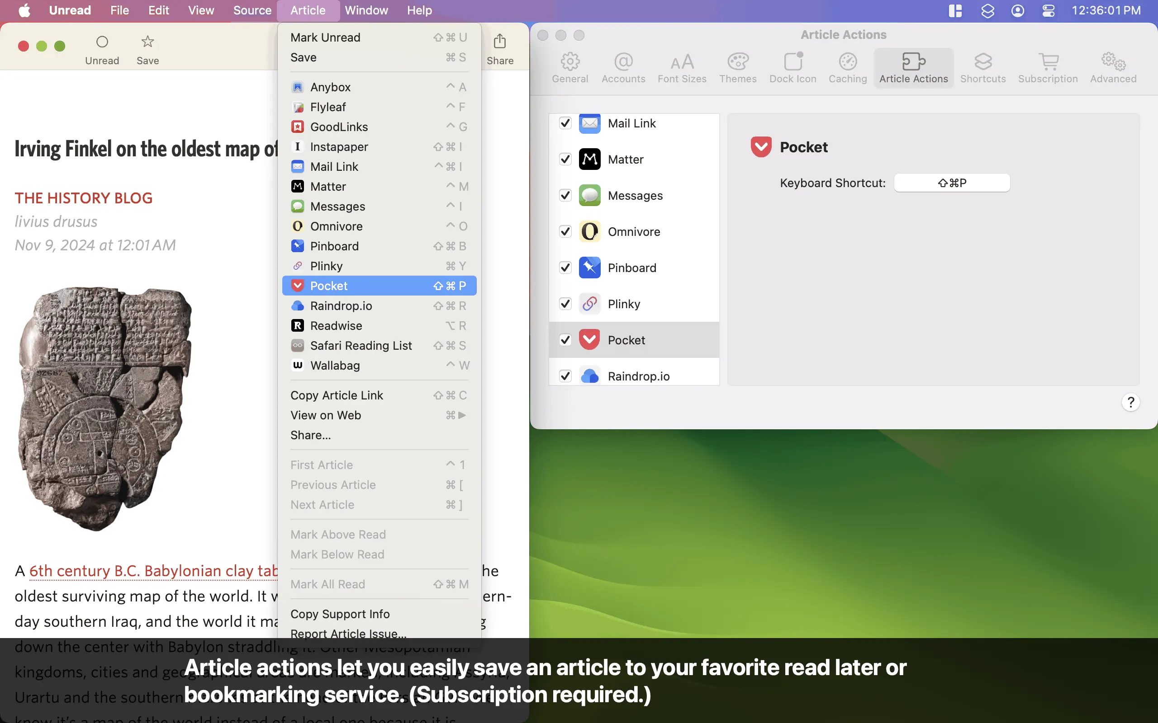Click the help question mark button

tap(1130, 402)
